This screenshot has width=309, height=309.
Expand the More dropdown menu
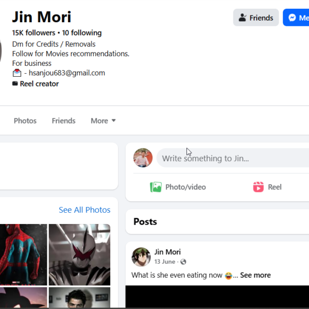pyautogui.click(x=103, y=121)
